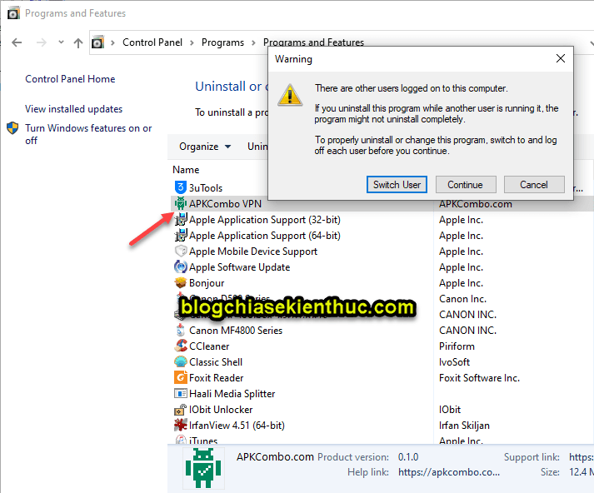Viewport: 594px width, 493px height.
Task: Click the forward navigation arrow
Action: 42,42
